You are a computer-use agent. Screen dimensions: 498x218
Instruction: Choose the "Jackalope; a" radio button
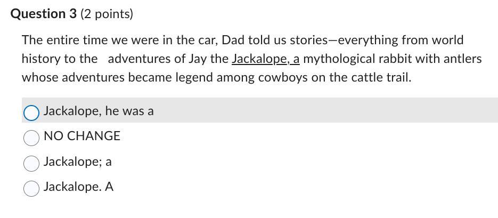click(x=31, y=163)
